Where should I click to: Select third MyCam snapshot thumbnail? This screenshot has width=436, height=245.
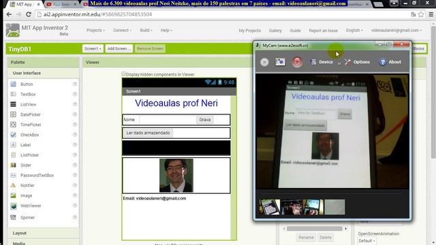click(313, 207)
